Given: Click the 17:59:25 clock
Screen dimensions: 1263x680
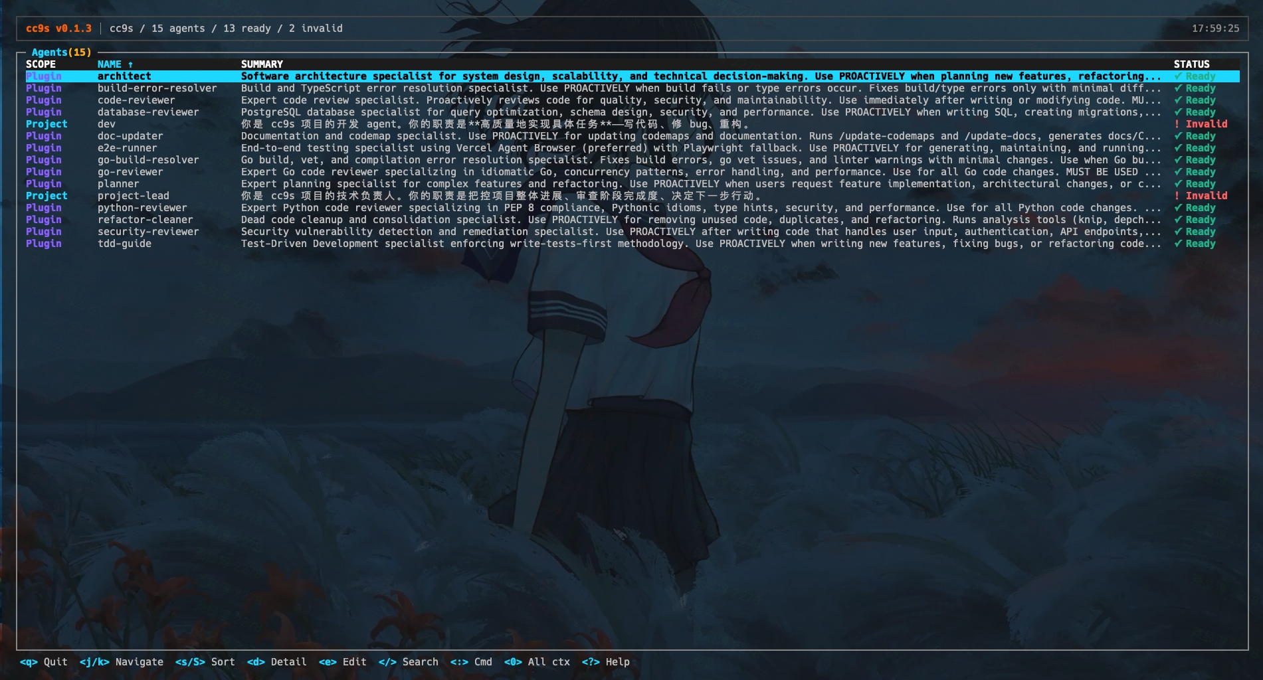Looking at the screenshot, I should pos(1215,29).
